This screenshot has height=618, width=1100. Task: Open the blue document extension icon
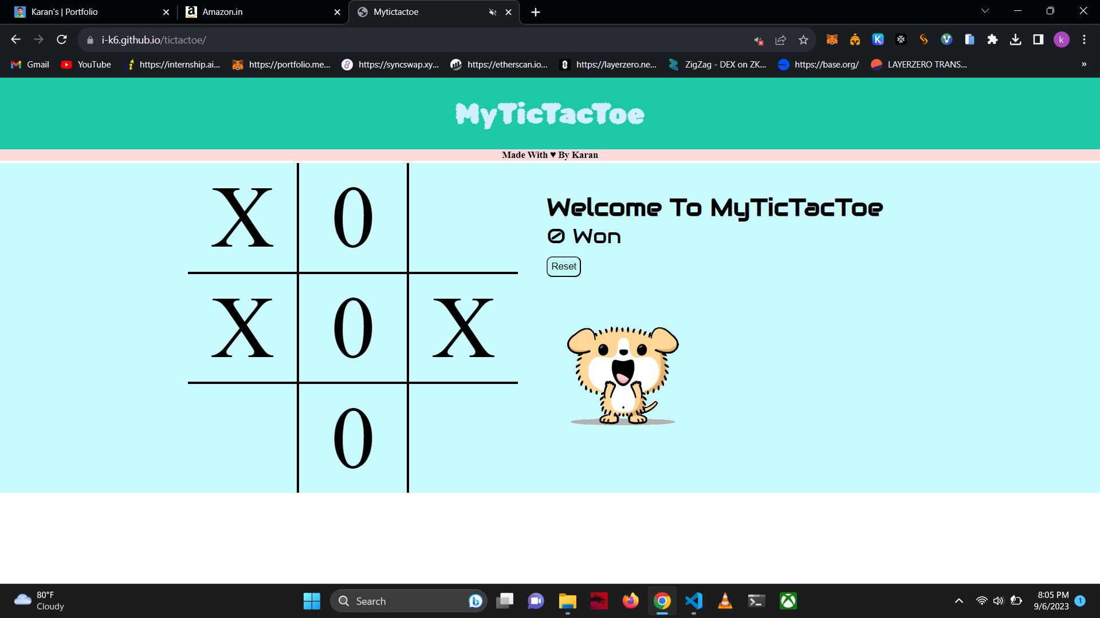click(x=969, y=39)
